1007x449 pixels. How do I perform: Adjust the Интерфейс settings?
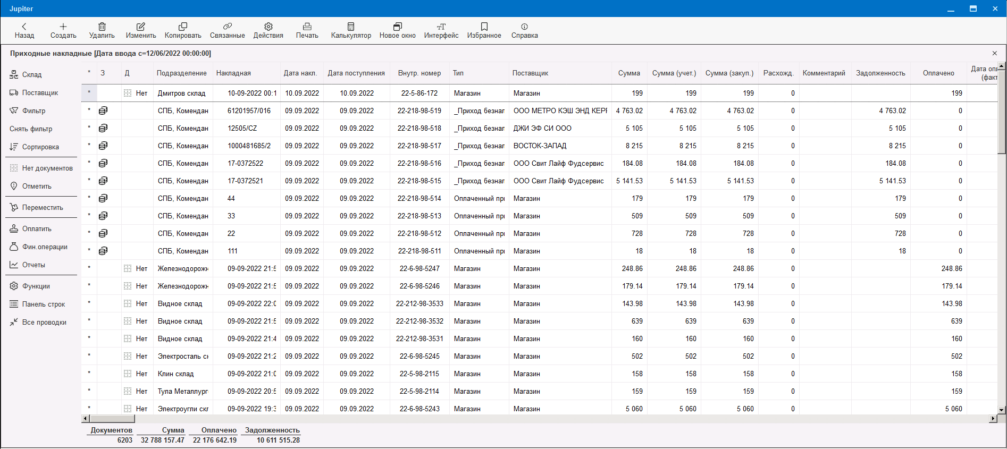coord(441,30)
